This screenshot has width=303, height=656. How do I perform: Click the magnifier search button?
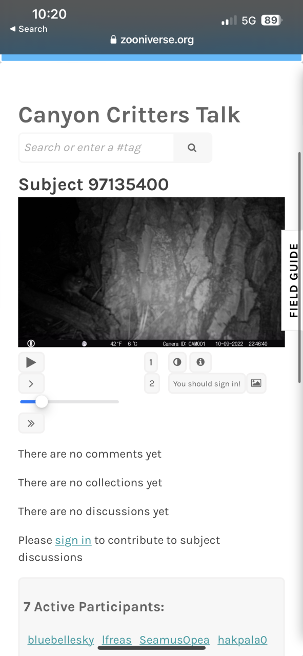(x=192, y=148)
